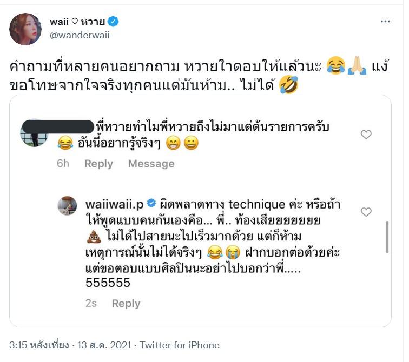The height and width of the screenshot is (362, 409).
Task: Like the waiiwaii.p reply with the heart
Action: [x=366, y=212]
